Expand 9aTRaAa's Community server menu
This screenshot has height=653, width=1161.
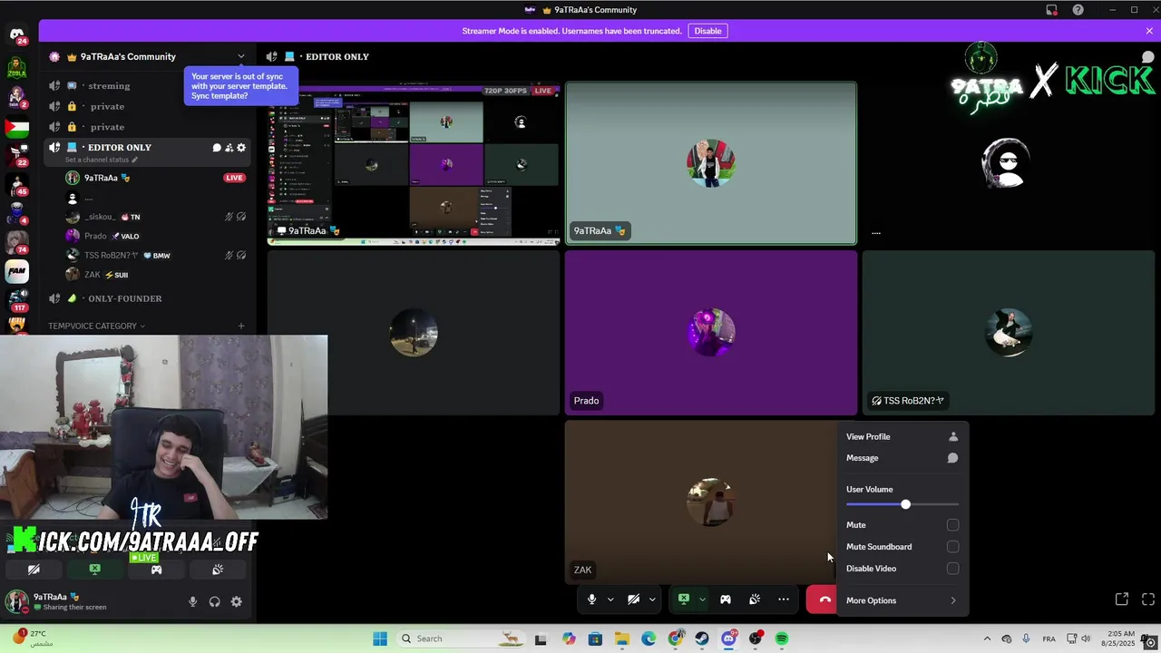(240, 56)
